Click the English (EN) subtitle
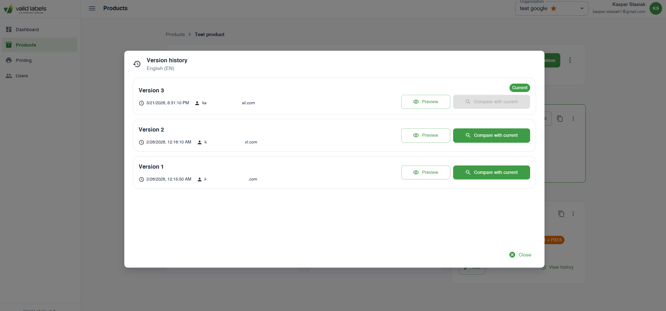 (160, 68)
